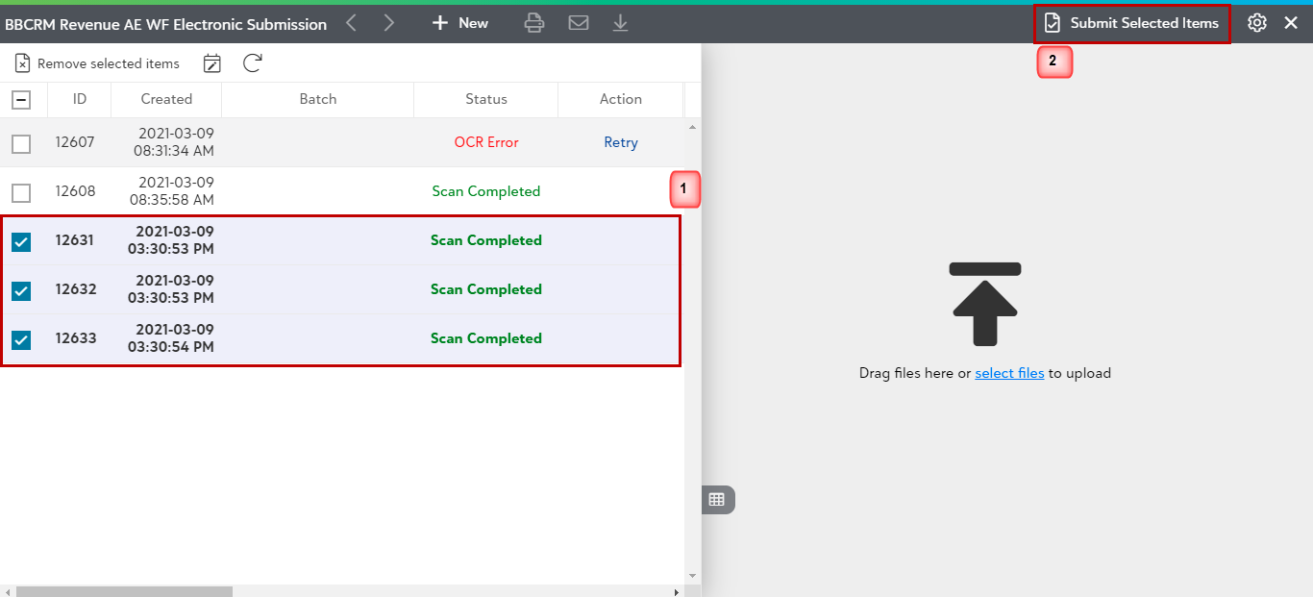Screen dimensions: 1313x597
Task: Click Retry for OCR Error row
Action: tap(621, 142)
